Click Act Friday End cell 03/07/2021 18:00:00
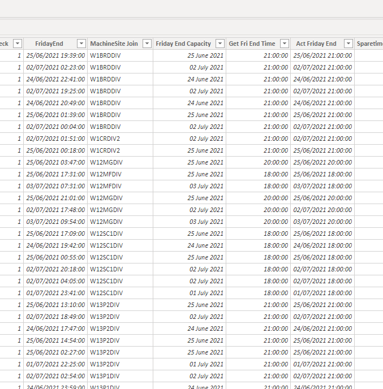 (x=322, y=187)
